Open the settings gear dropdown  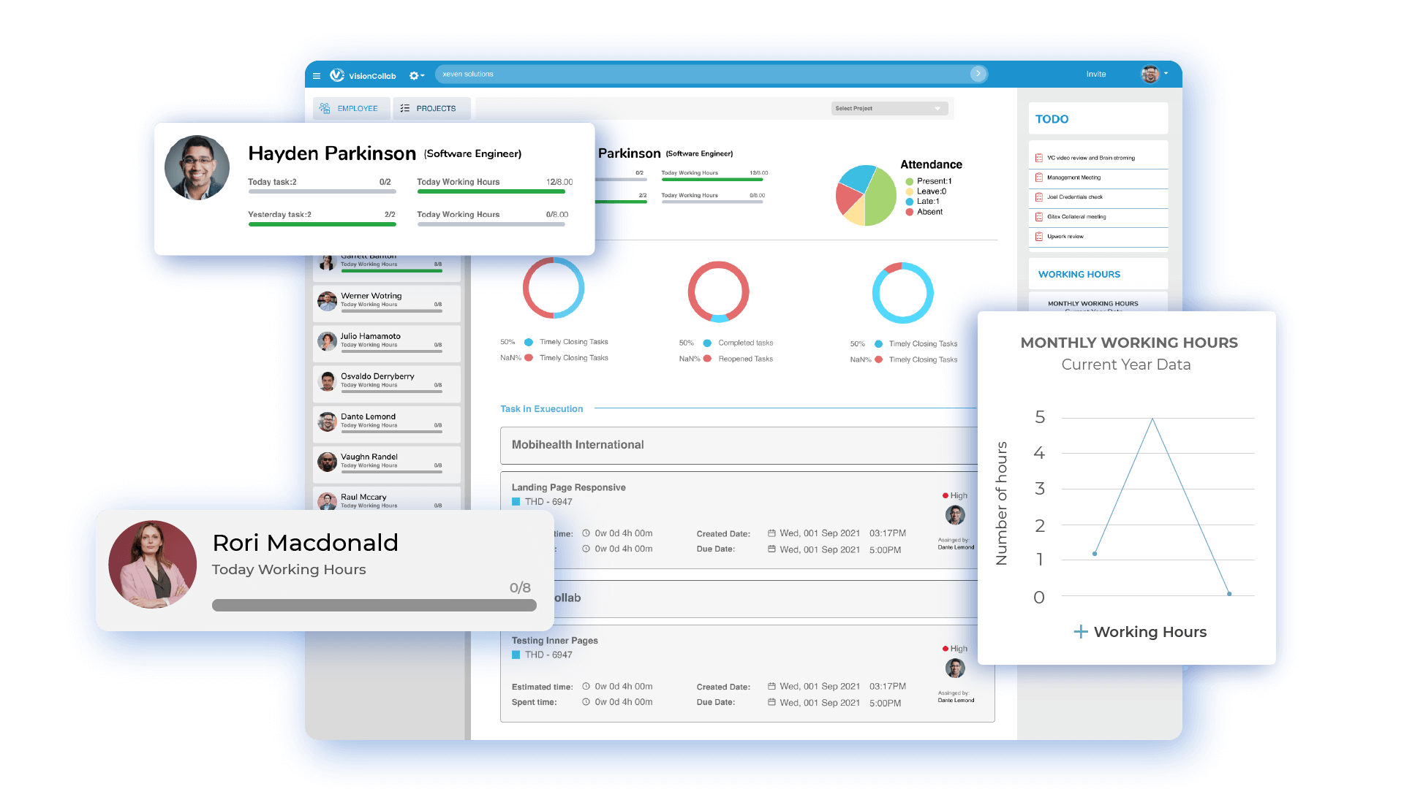(x=415, y=75)
